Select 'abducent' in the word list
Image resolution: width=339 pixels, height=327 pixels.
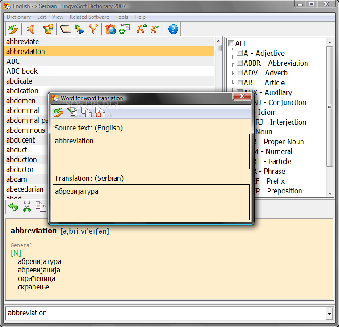26,140
